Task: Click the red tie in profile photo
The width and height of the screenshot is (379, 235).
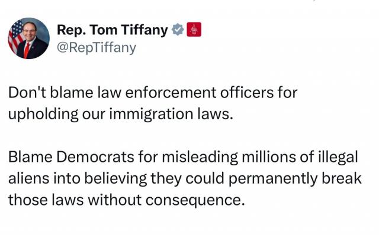Action: pos(27,50)
